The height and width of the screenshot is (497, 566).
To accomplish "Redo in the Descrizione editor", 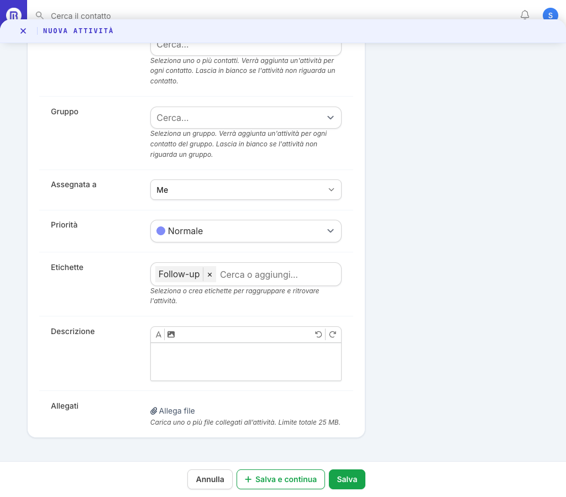I will pyautogui.click(x=332, y=334).
